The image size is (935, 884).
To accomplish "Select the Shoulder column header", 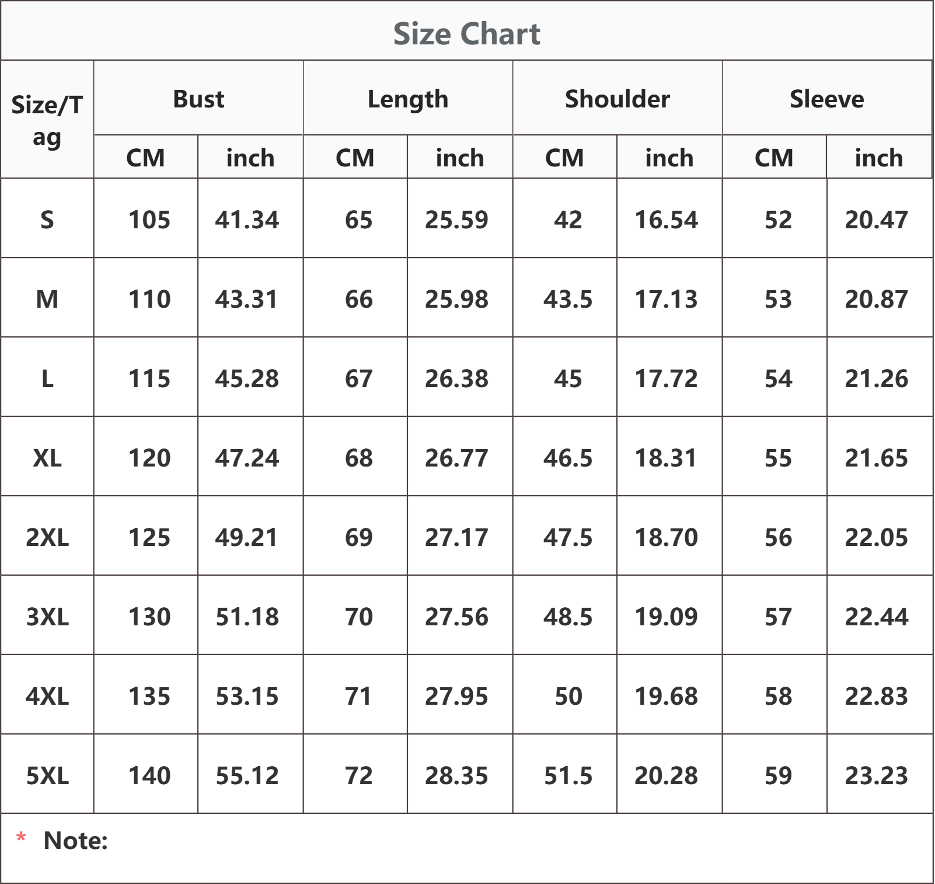I will click(x=617, y=99).
